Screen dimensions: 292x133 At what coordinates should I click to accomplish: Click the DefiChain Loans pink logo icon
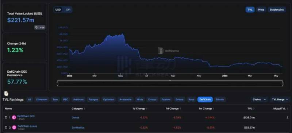pyautogui.click(x=14, y=128)
